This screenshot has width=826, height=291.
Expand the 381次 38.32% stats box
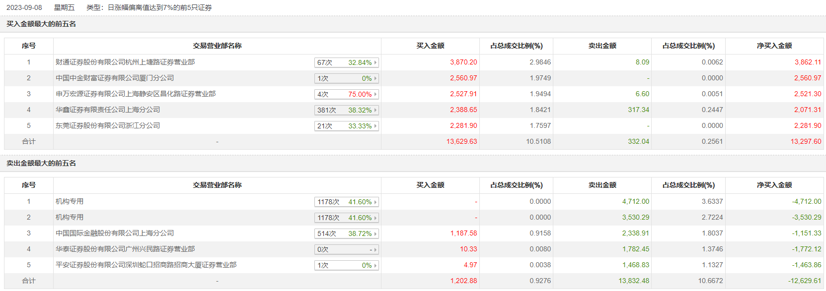coord(347,110)
